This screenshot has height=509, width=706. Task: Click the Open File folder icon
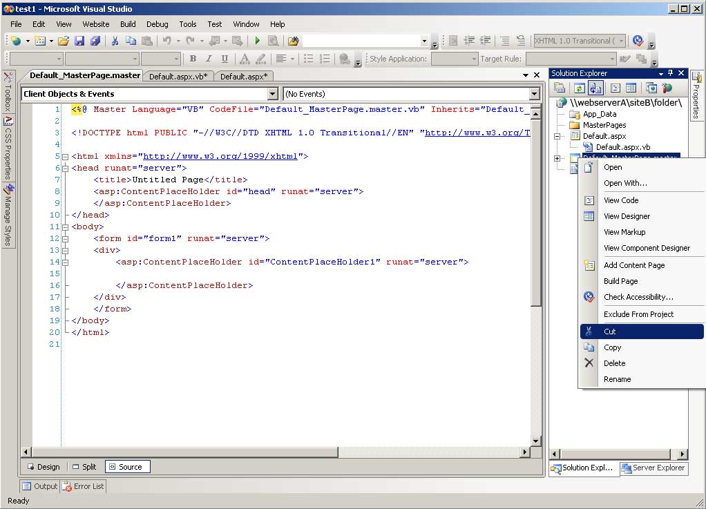[64, 41]
